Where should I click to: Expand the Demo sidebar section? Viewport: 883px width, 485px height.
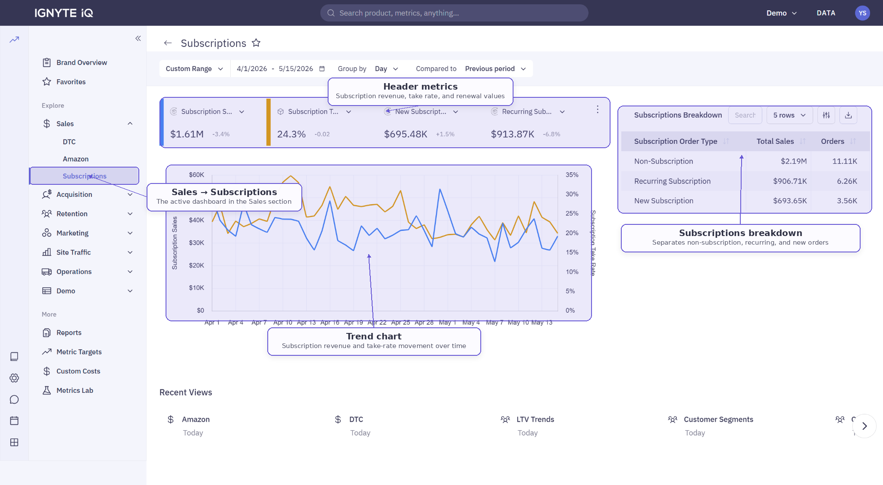coord(130,291)
